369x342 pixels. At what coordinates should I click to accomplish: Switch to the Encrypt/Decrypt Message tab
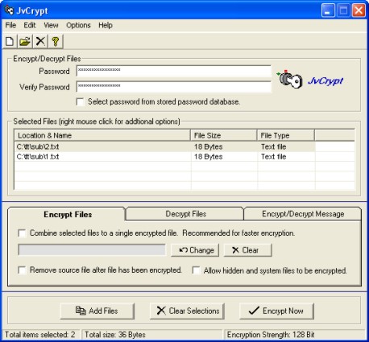(303, 214)
